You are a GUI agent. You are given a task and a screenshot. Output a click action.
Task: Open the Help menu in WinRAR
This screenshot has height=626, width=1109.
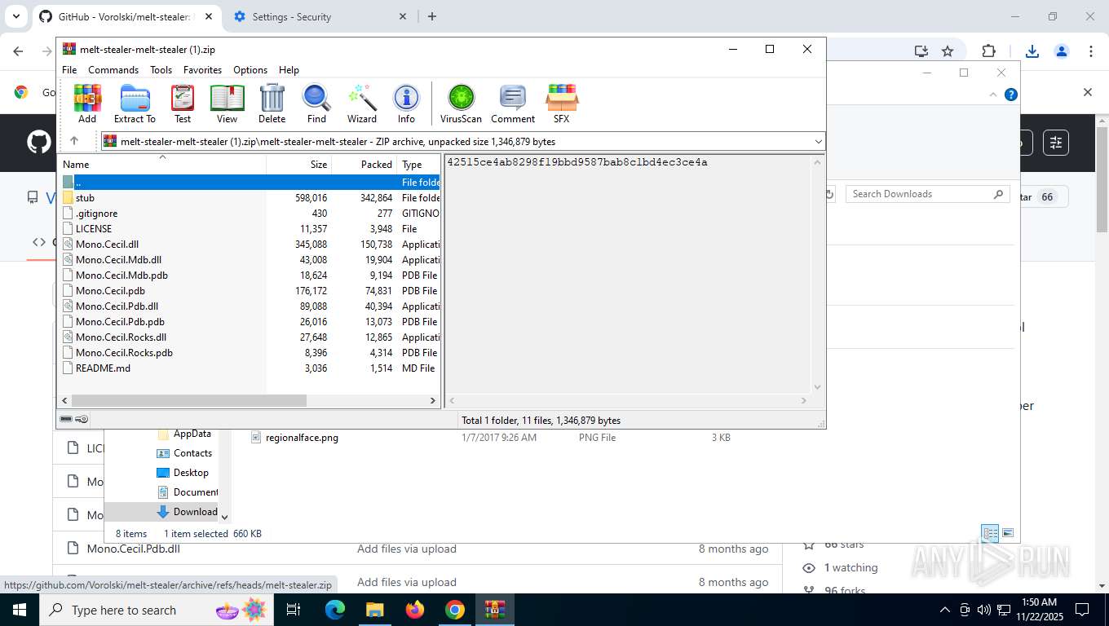(289, 70)
